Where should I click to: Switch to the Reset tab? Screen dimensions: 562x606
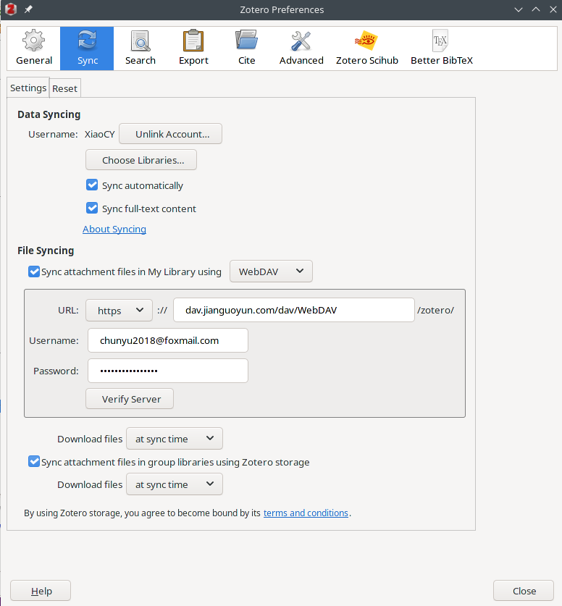pyautogui.click(x=65, y=88)
